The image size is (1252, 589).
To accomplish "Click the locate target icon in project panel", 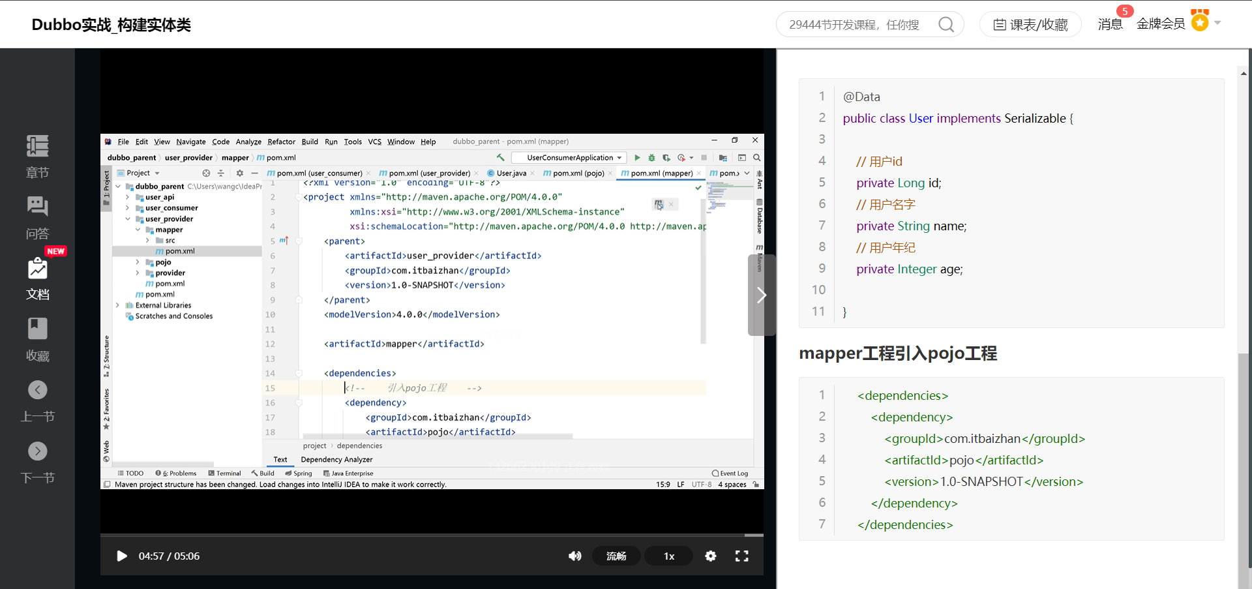I will [x=206, y=173].
